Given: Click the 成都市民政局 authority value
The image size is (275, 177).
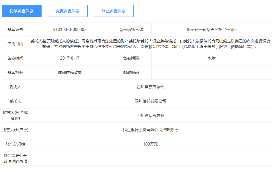Looking at the screenshot, I should 70,72.
